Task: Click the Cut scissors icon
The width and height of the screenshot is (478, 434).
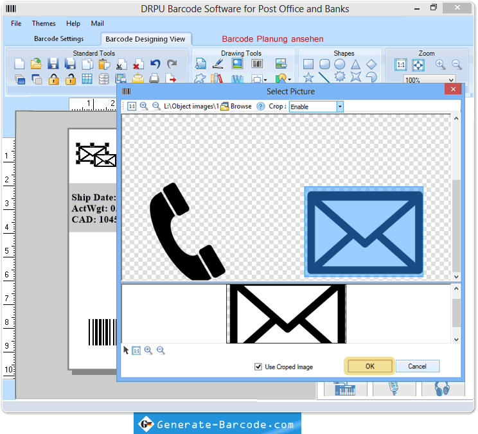Action: click(x=121, y=65)
